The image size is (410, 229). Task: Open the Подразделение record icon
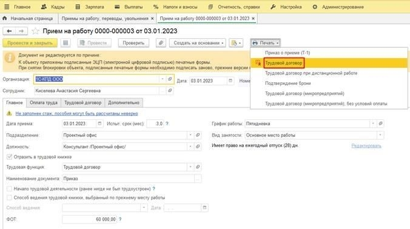point(198,135)
